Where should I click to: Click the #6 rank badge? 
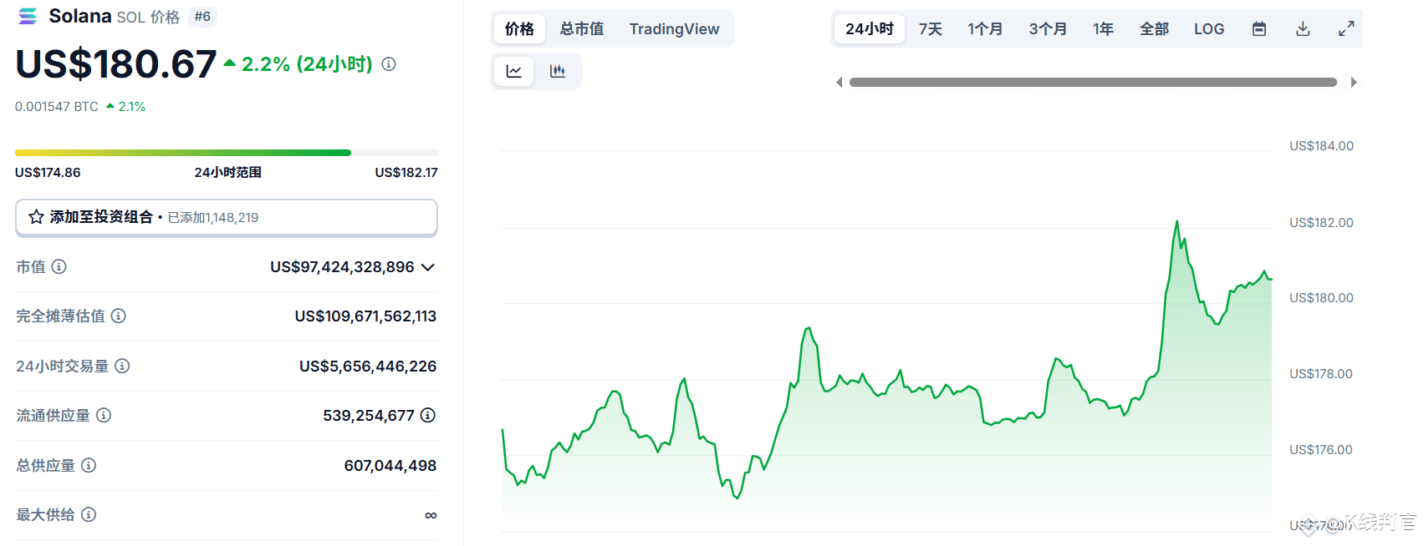pos(202,17)
